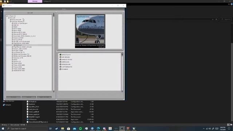Click the taskbar search box
Viewport: 233px width, 131px height.
tap(27, 128)
